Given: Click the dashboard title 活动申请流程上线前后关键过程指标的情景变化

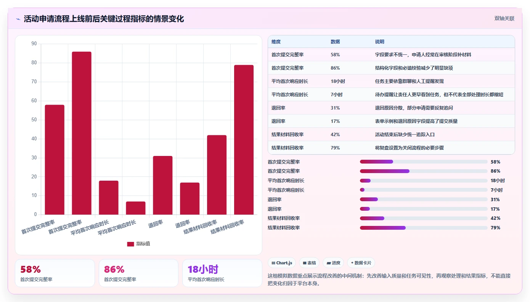Looking at the screenshot, I should click(104, 19).
